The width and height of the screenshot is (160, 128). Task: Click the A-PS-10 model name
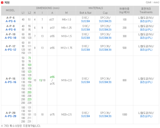click(x=10, y=38)
